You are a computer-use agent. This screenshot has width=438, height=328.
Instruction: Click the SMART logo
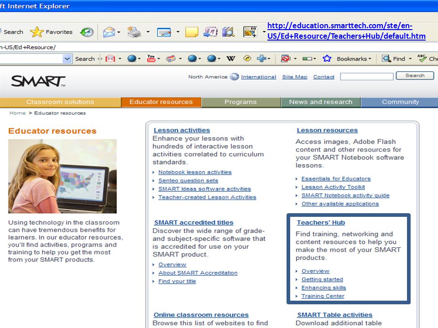point(38,81)
